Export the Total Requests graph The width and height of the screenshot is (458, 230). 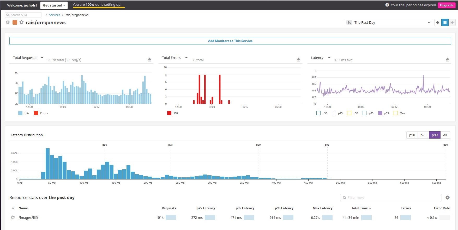pos(149,60)
